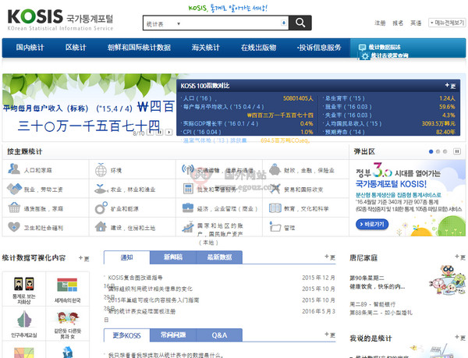468x358 pixels.
Task: Switch to the Q&A tab
Action: pos(219,335)
